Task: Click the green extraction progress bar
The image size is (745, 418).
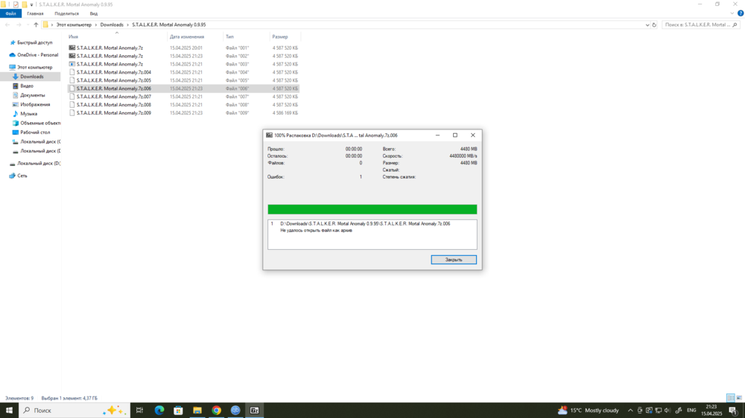Action: pos(372,209)
